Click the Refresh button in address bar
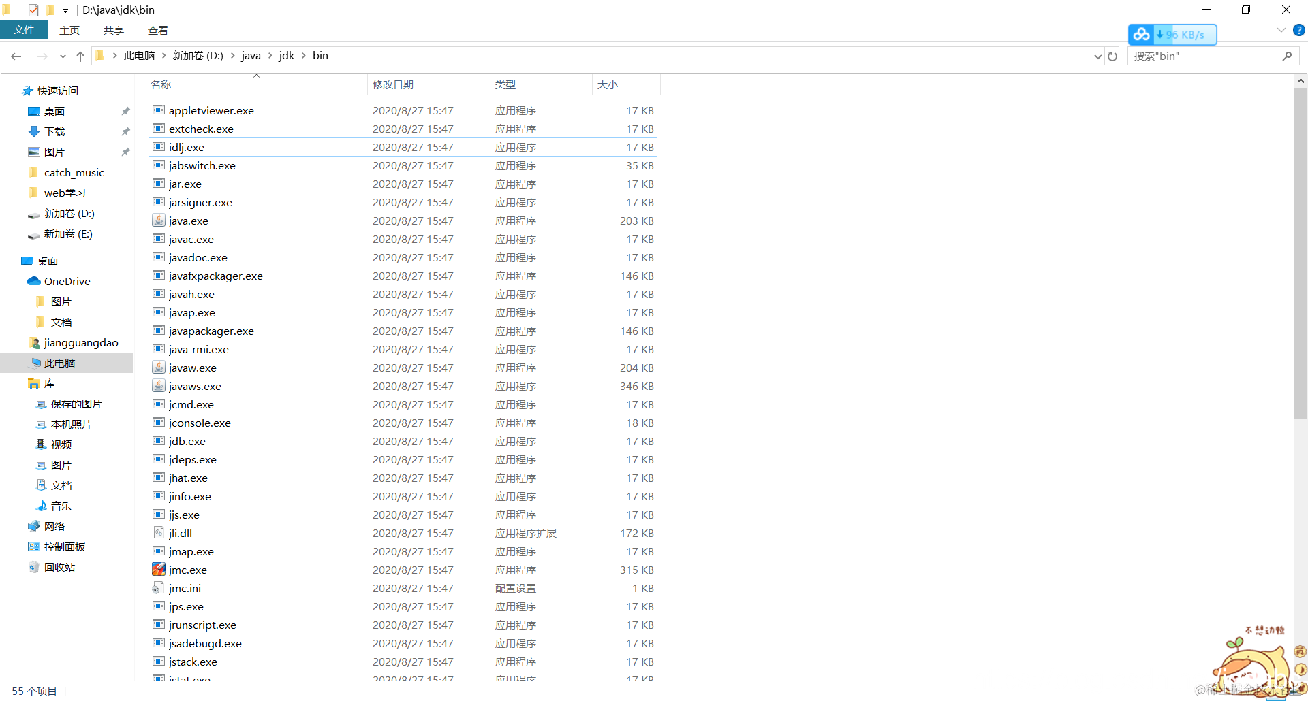This screenshot has height=701, width=1308. point(1112,56)
